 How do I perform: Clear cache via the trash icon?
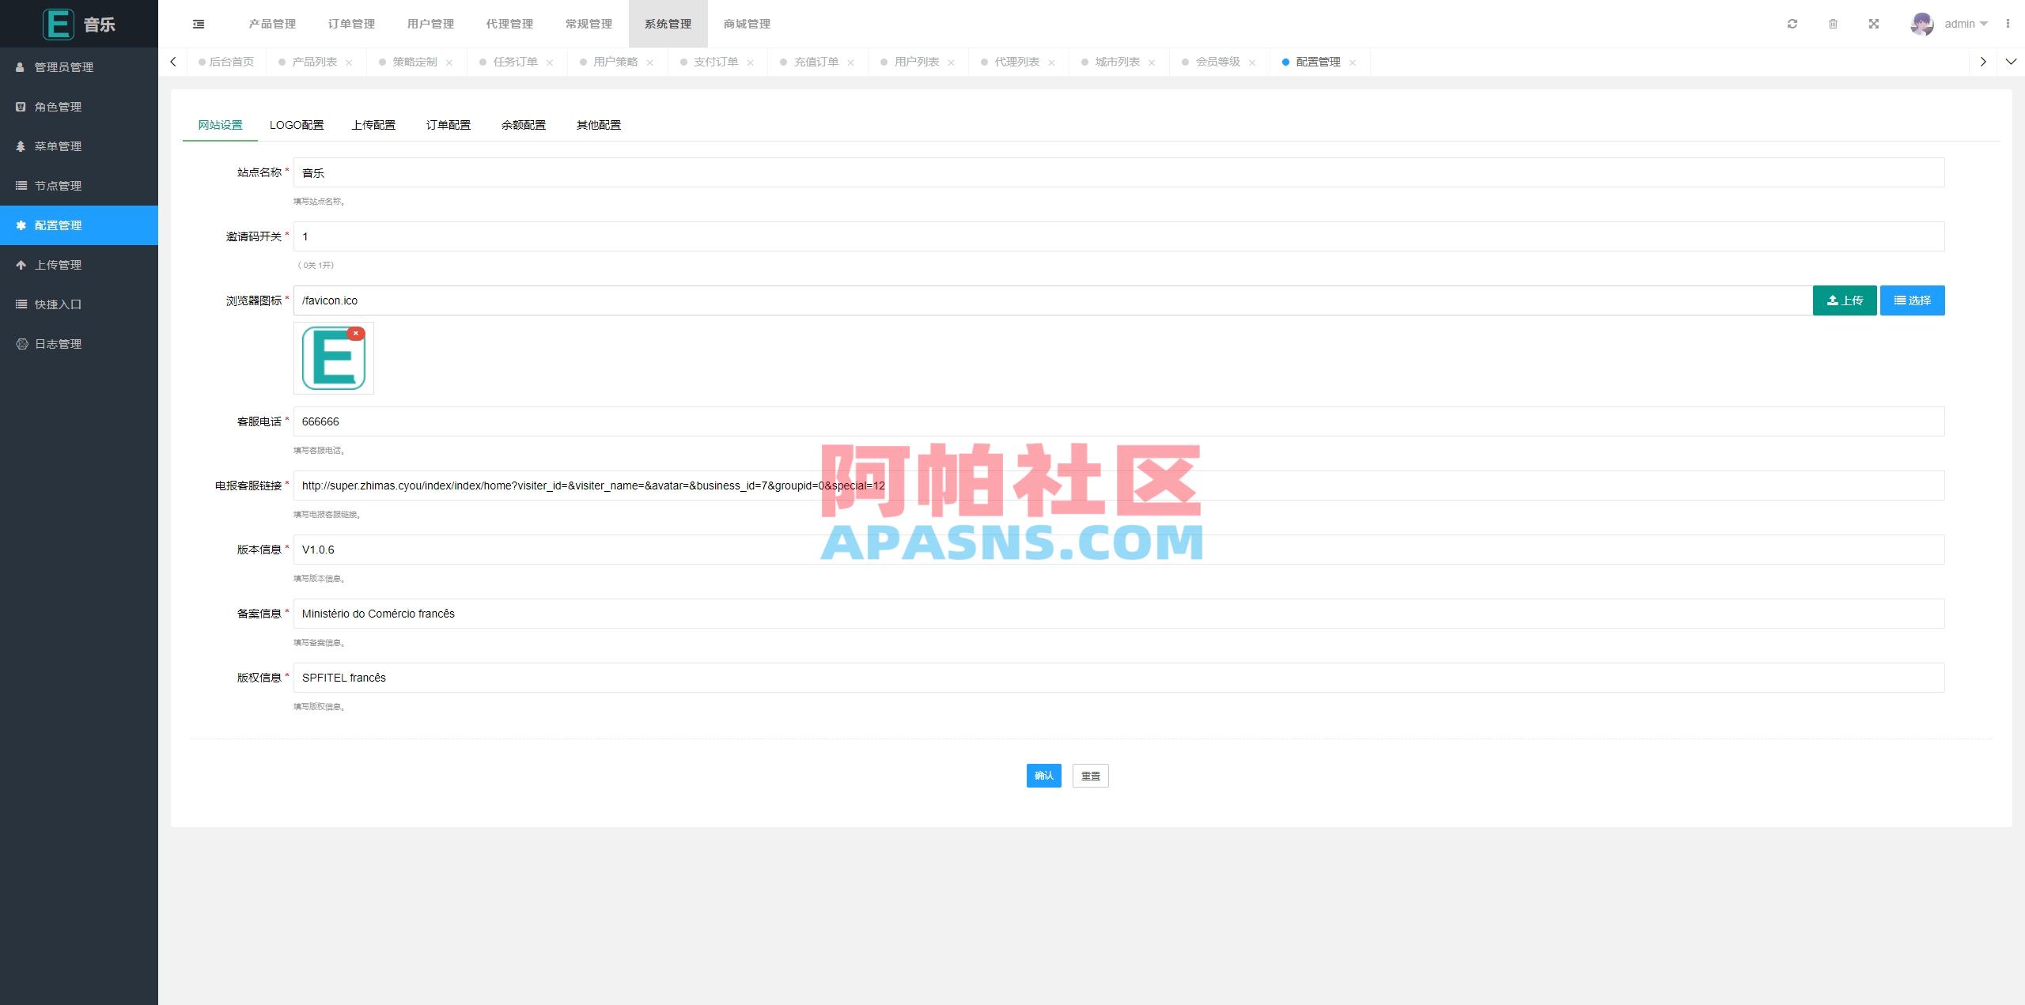[1834, 23]
